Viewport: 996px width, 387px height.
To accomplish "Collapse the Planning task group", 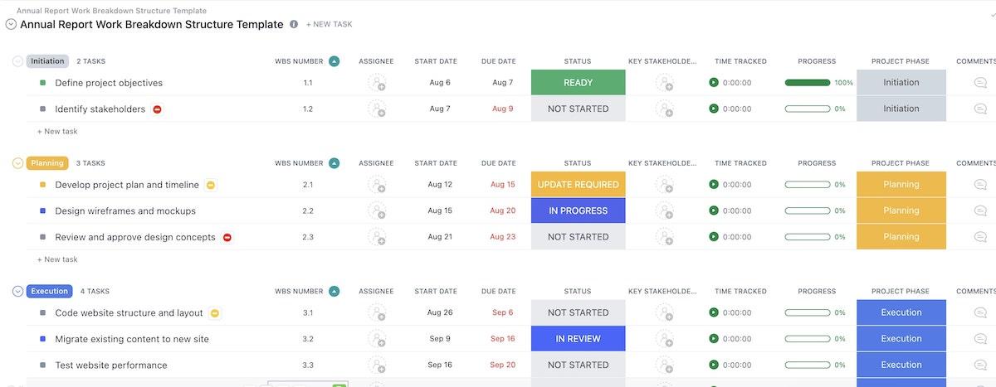I will pyautogui.click(x=18, y=163).
